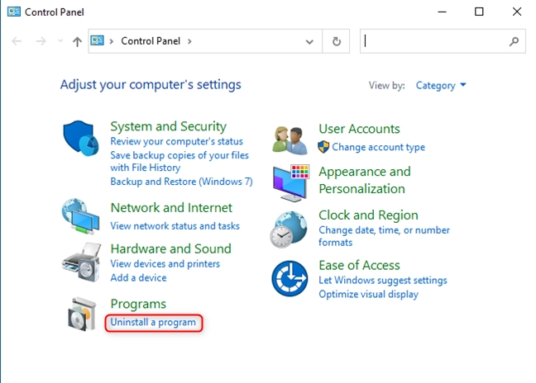Click Change account type
The height and width of the screenshot is (383, 536).
[378, 147]
